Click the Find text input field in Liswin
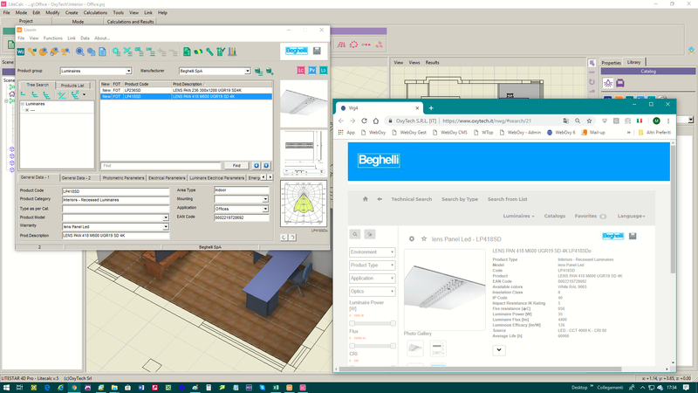698x393 pixels. [x=161, y=166]
